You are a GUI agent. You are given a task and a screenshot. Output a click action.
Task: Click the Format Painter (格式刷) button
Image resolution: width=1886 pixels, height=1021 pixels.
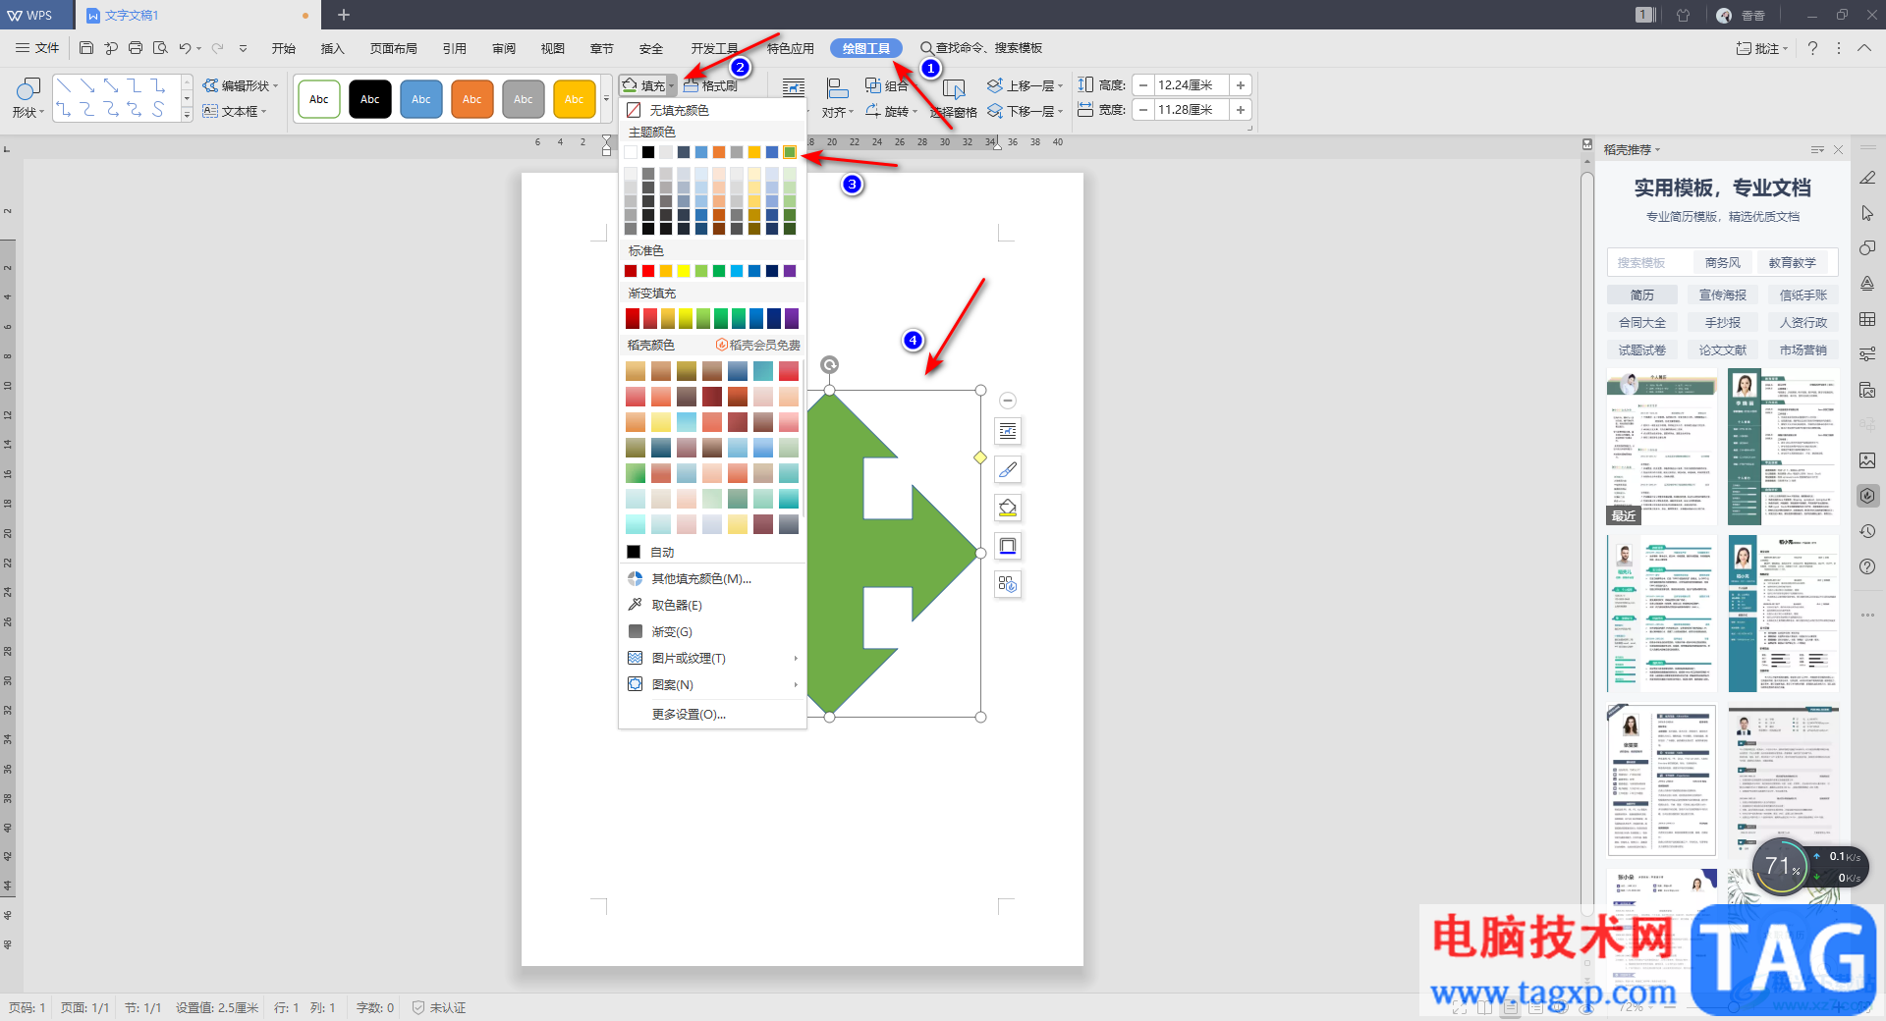pos(711,86)
